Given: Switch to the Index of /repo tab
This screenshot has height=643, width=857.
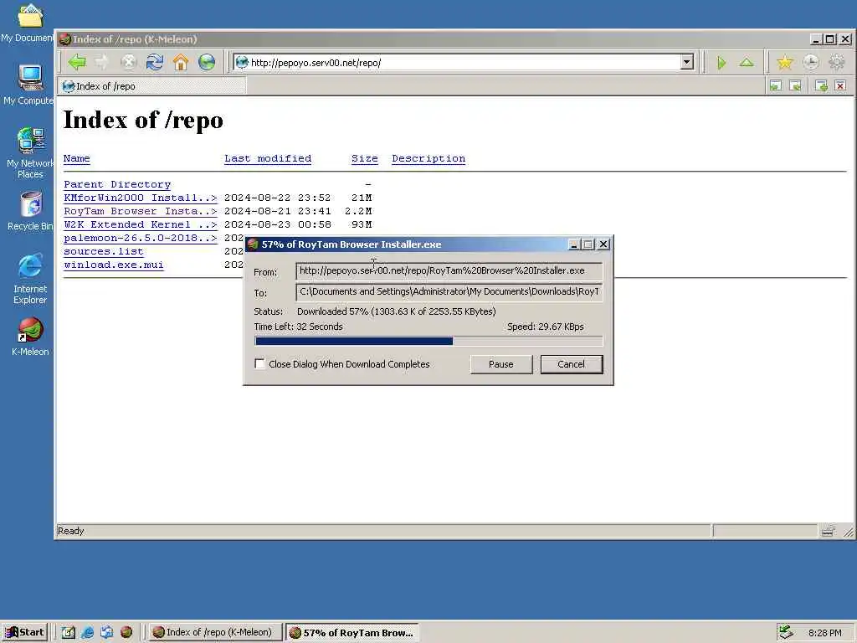Looking at the screenshot, I should point(153,86).
